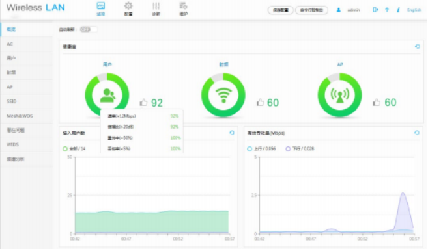Viewport: 428px width, 249px height.
Task: Toggle the 全部 / 14 legend series
Action: coord(74,148)
